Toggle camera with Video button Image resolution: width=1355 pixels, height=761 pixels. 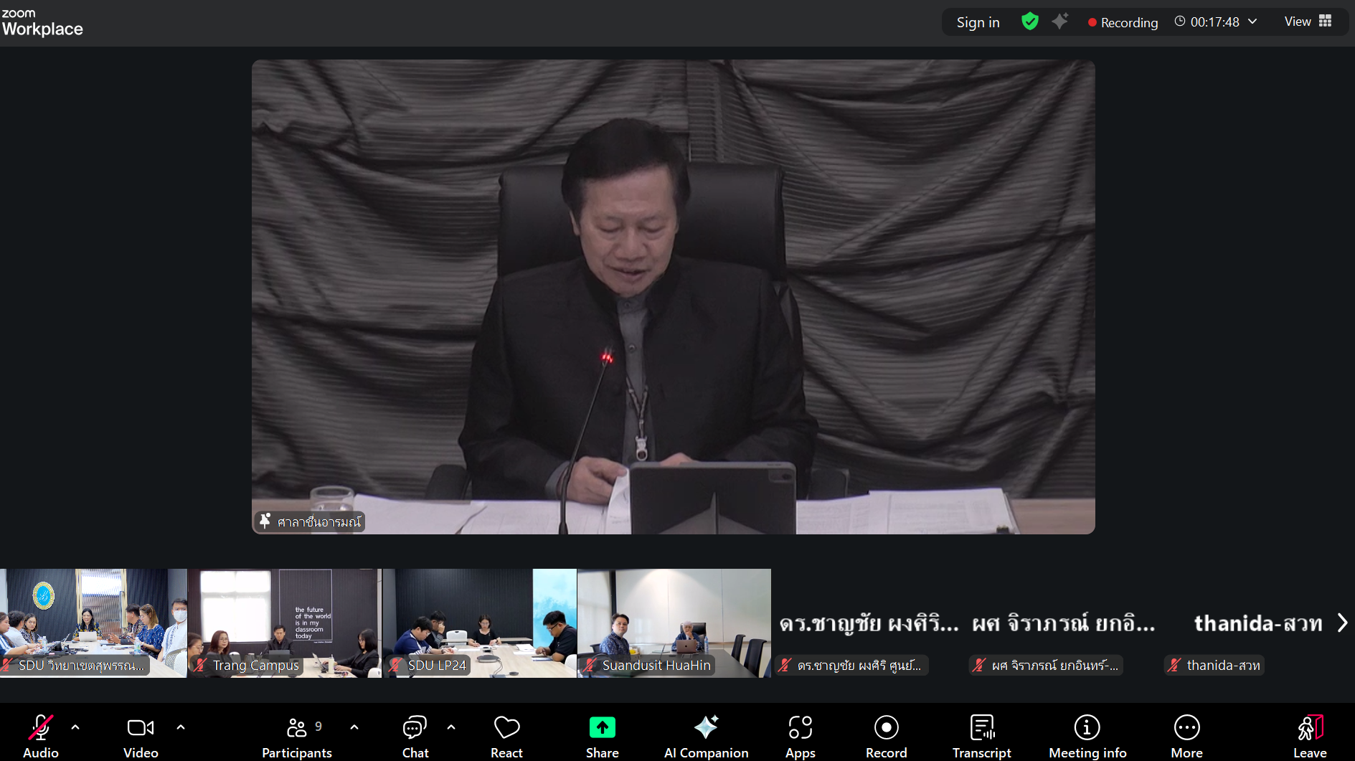[141, 736]
